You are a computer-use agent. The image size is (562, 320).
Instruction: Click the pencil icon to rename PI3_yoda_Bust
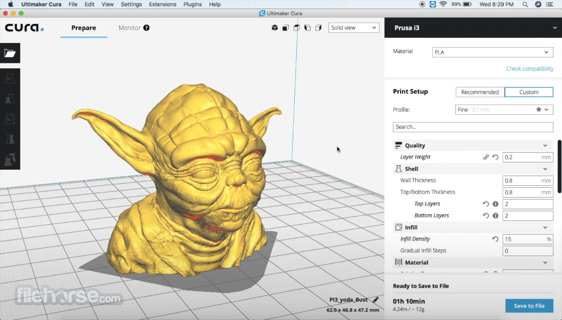[375, 300]
